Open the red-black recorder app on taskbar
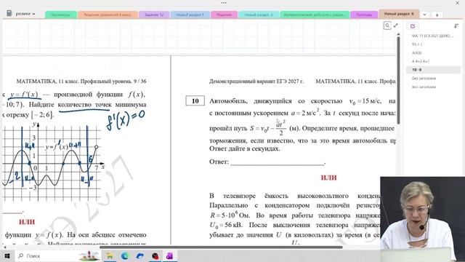The width and height of the screenshot is (465, 262). (155, 255)
